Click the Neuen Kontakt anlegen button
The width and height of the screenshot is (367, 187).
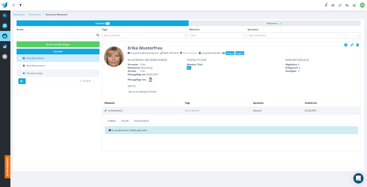click(58, 45)
